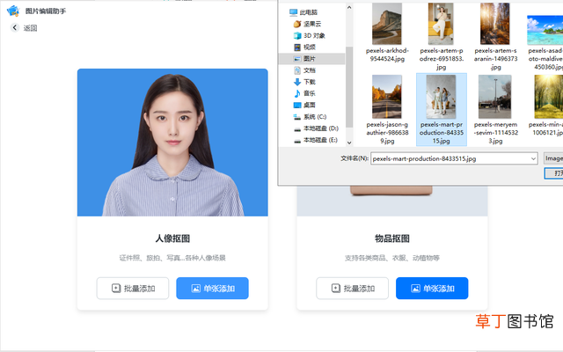Click the file name label pexels-arkhod-9544524.jpg

tap(387, 55)
